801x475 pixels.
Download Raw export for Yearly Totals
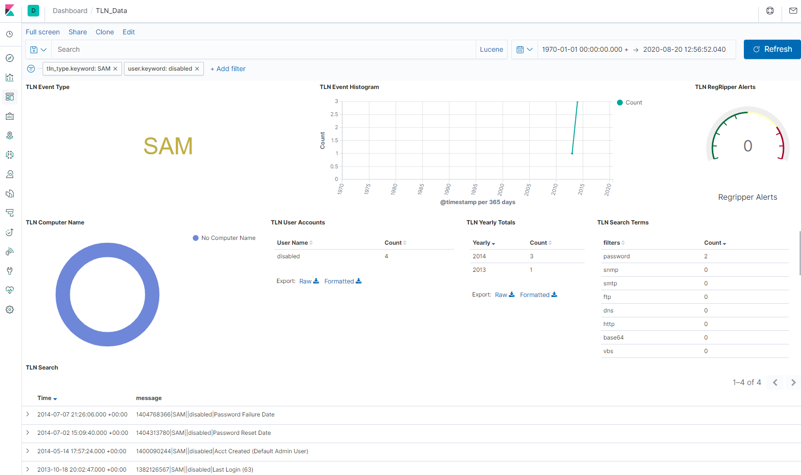pos(505,295)
